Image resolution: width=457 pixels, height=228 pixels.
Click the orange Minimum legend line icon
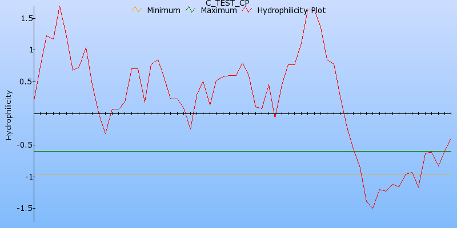[x=136, y=10]
